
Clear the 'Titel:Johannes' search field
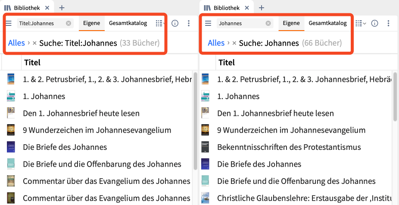coord(69,23)
